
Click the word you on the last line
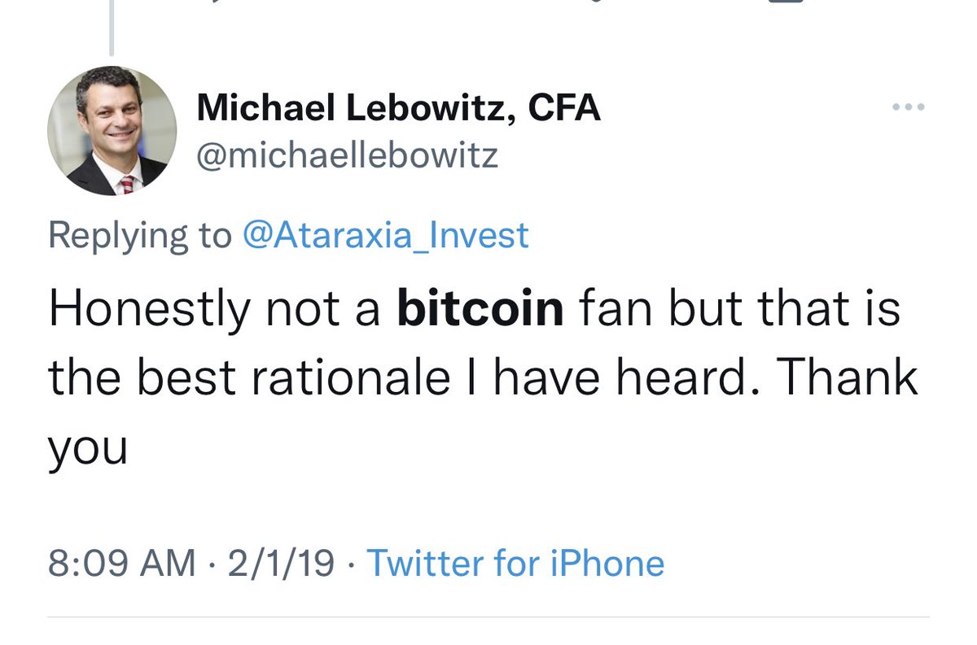pos(88,448)
